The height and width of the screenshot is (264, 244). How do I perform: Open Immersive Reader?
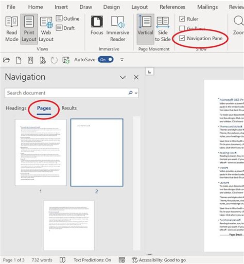click(x=118, y=29)
